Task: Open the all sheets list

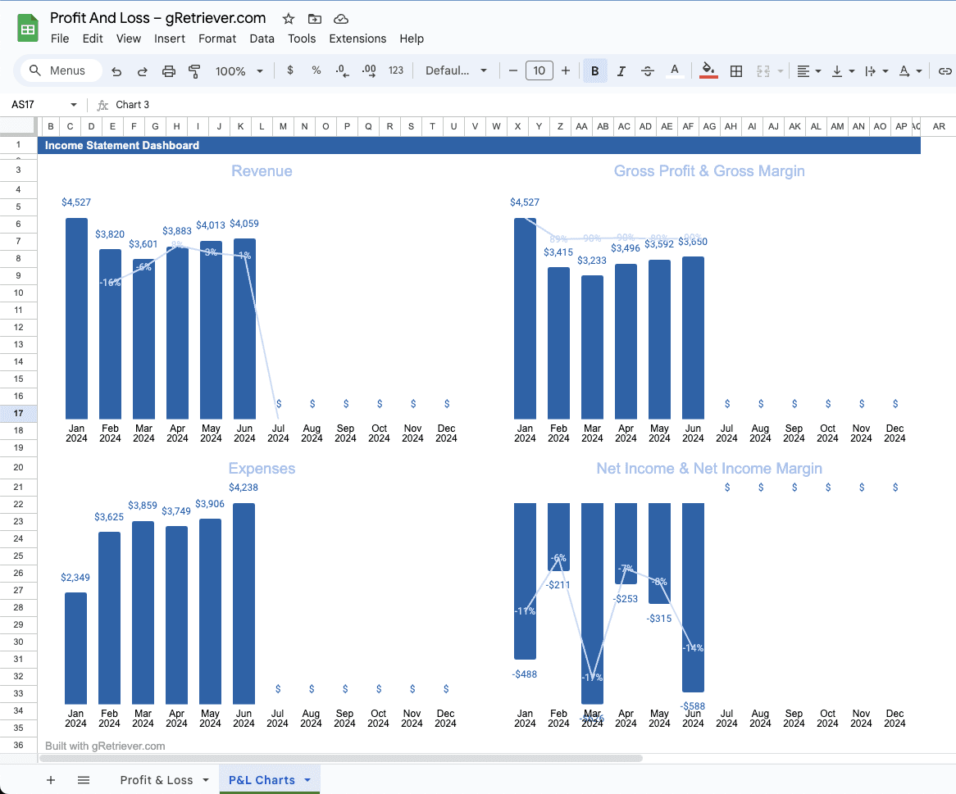Action: tap(84, 780)
